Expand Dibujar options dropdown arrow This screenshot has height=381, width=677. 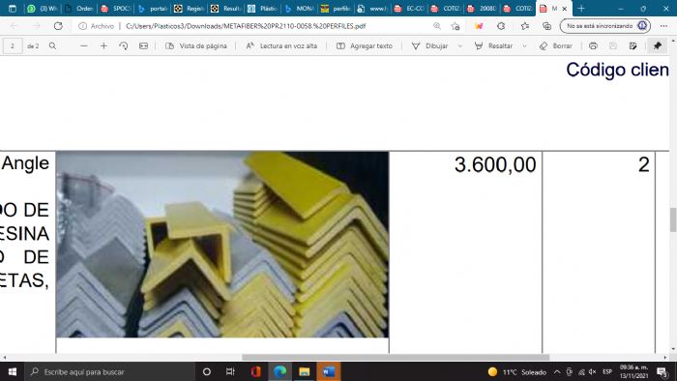click(459, 45)
